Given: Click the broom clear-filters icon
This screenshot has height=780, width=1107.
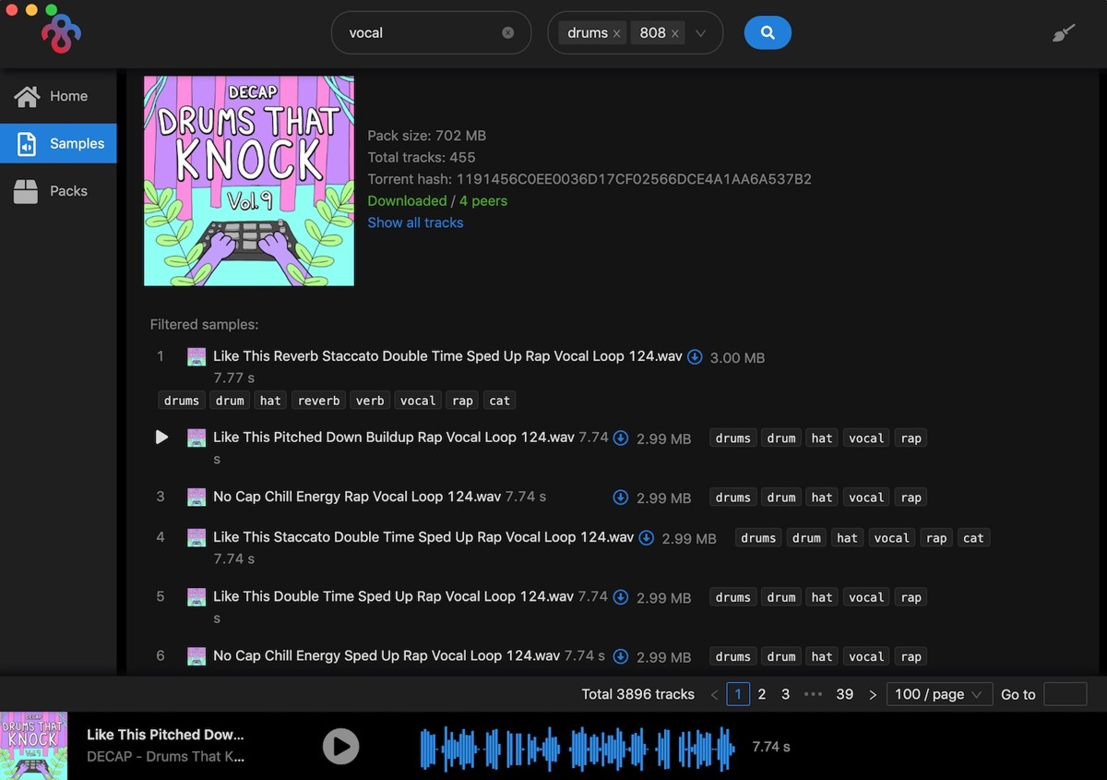Looking at the screenshot, I should [x=1064, y=33].
